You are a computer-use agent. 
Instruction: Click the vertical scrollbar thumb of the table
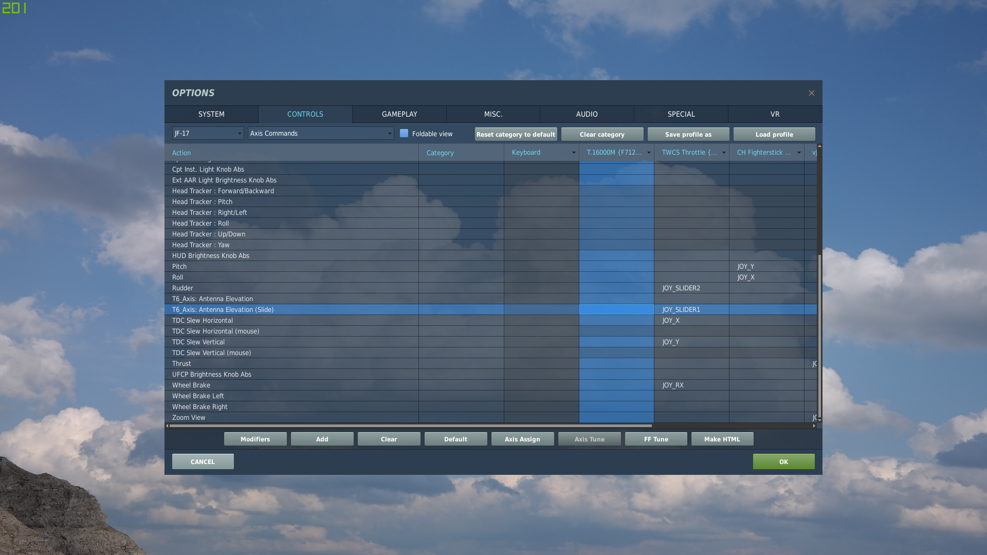coord(819,336)
